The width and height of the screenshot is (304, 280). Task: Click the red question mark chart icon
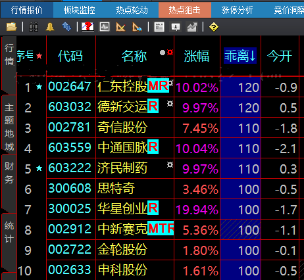[x=88, y=27]
